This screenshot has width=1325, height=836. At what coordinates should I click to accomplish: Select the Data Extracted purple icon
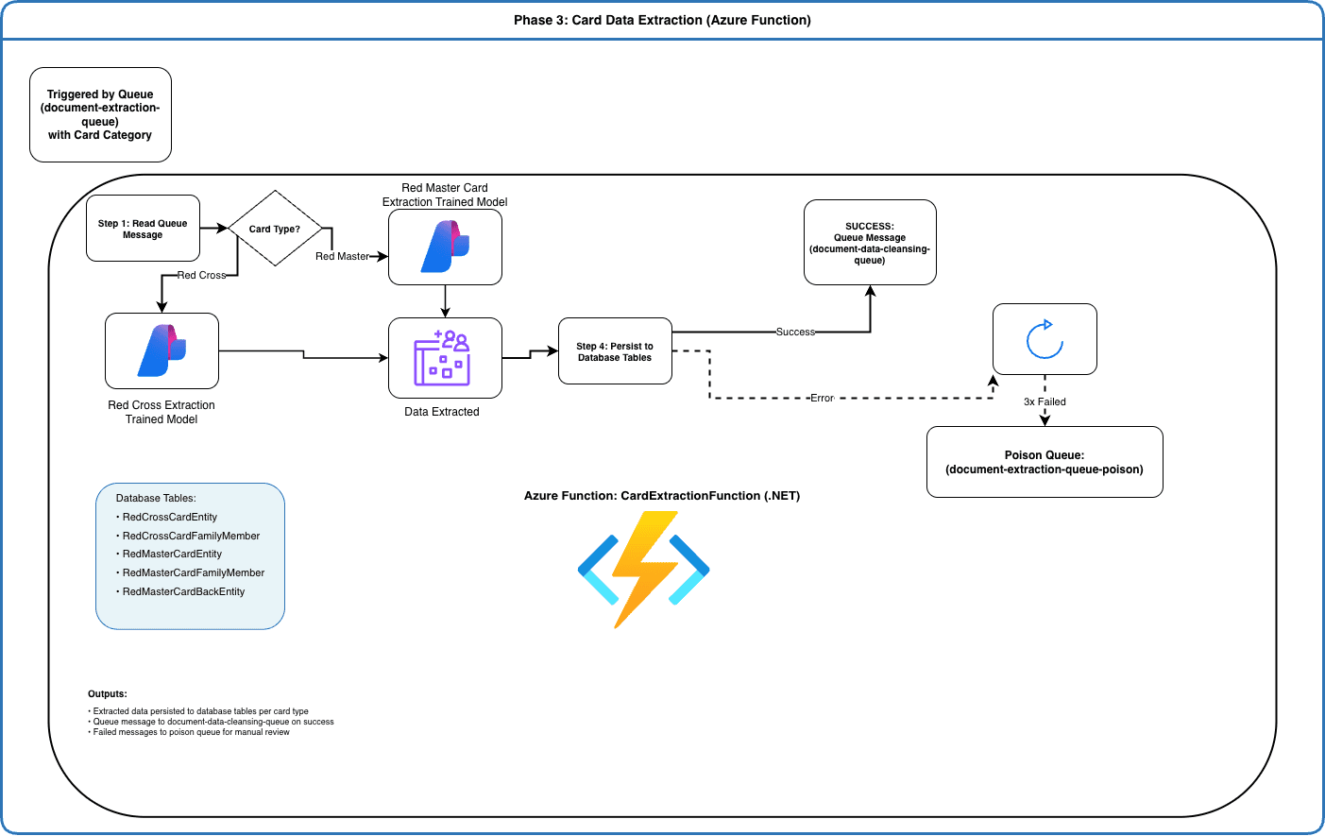(442, 357)
